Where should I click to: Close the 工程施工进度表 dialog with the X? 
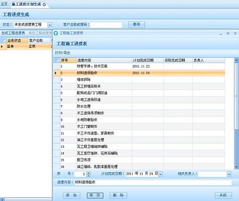[x=235, y=33]
